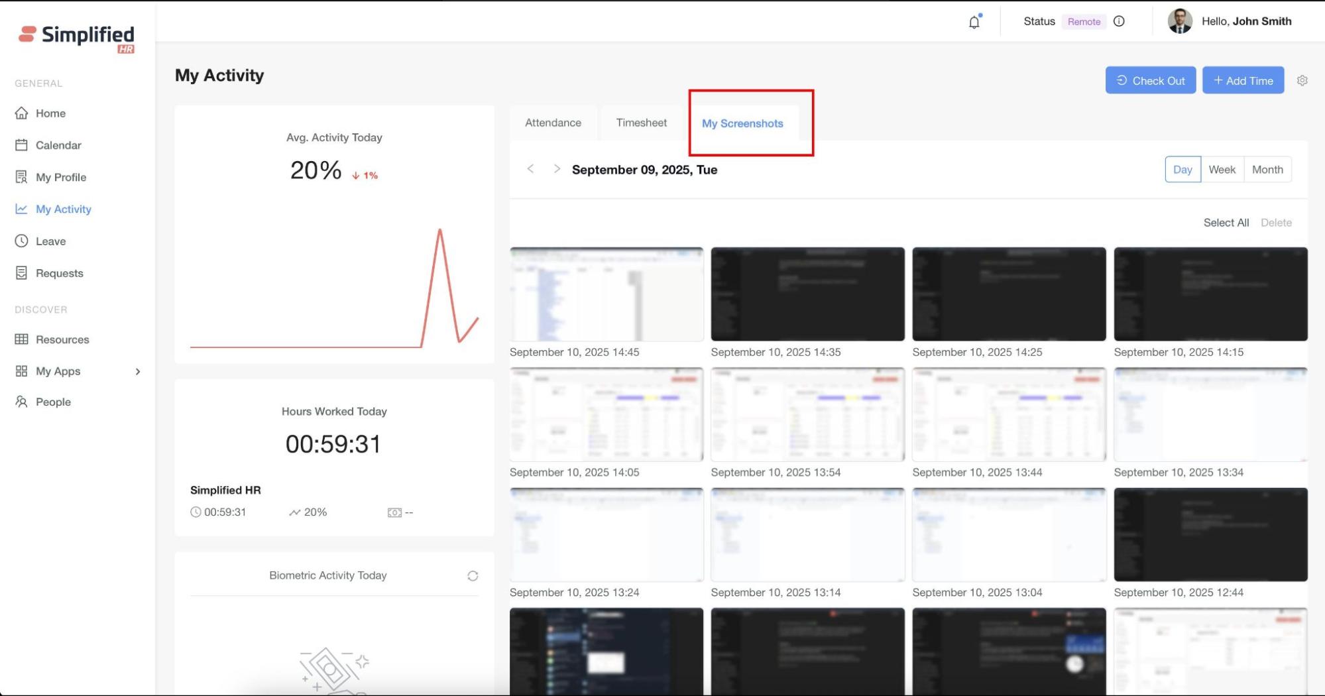
Task: Open the notifications bell icon
Action: 974,22
